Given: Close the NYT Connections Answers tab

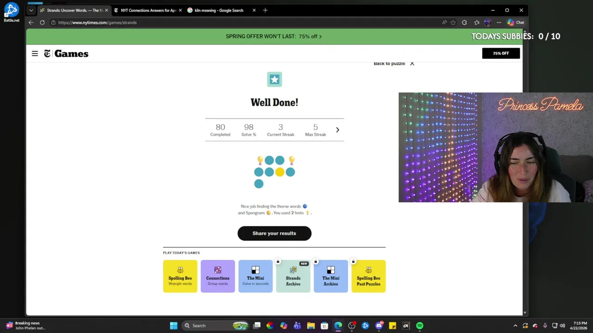Looking at the screenshot, I should (x=180, y=10).
